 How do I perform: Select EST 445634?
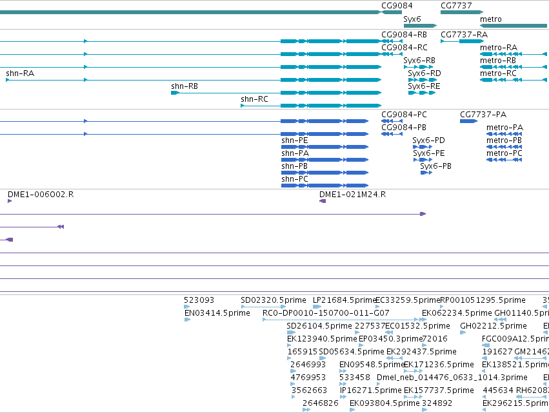(484, 397)
